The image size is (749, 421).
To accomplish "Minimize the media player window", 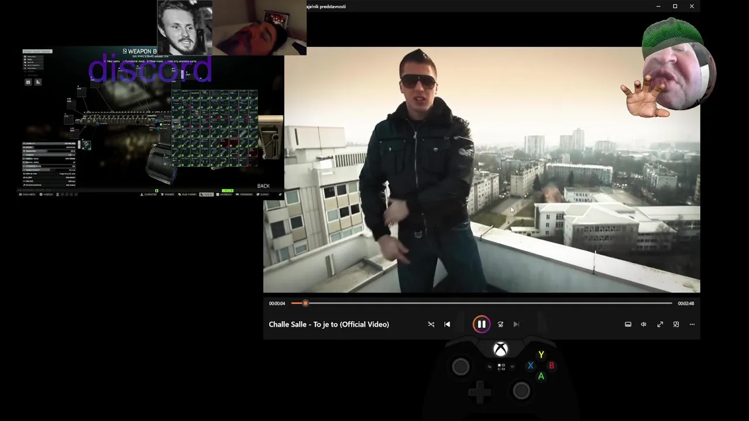I will point(658,6).
